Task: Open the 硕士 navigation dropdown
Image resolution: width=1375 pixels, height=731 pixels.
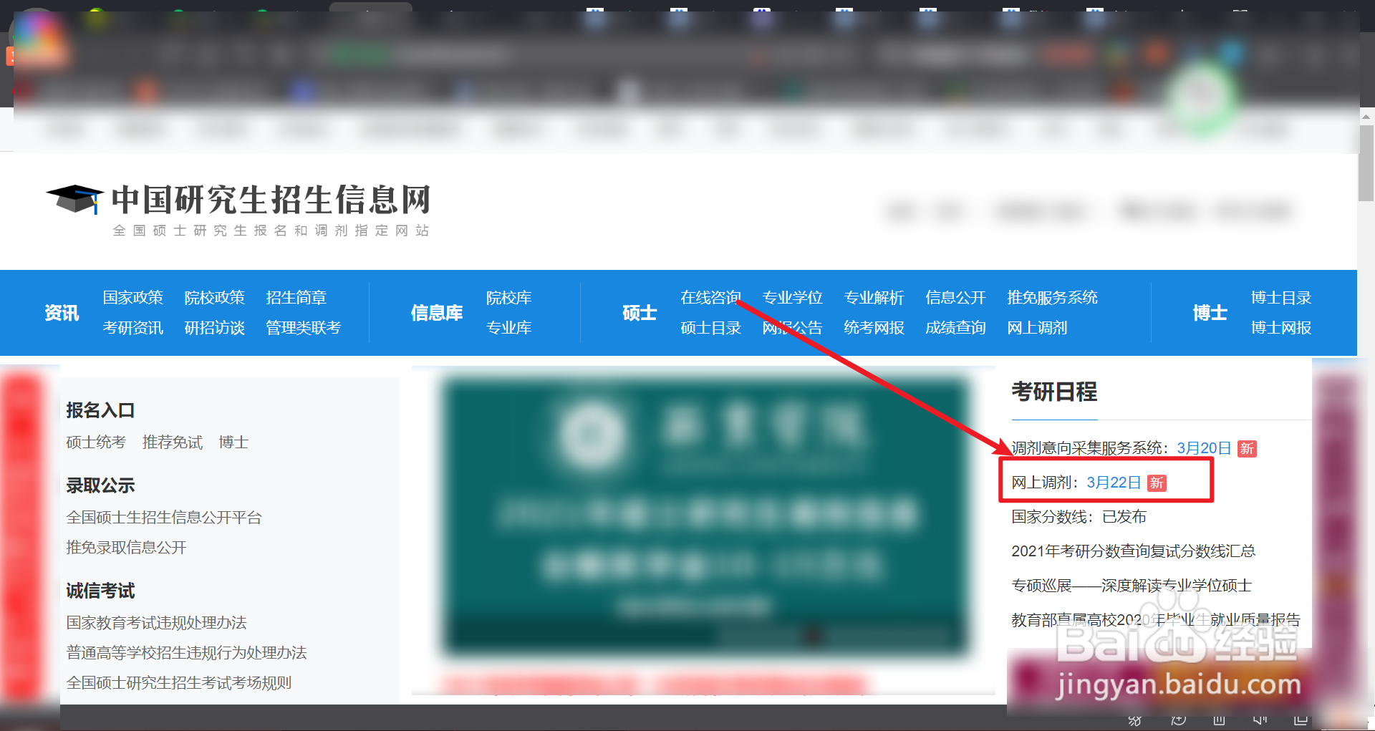Action: [x=638, y=313]
